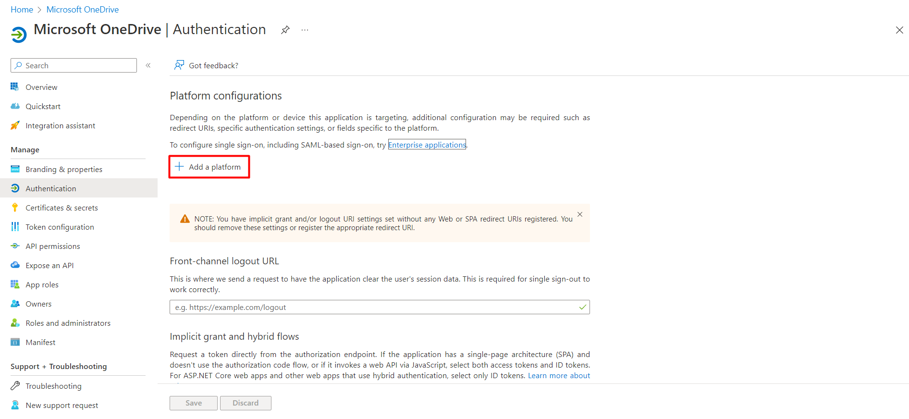
Task: Click the API permissions icon
Action: pos(15,246)
